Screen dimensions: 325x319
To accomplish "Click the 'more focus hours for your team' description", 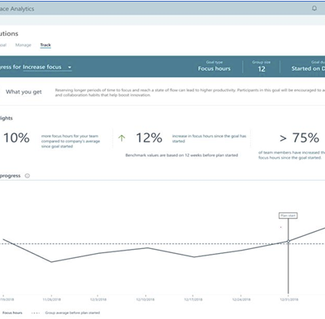I will pyautogui.click(x=71, y=141).
